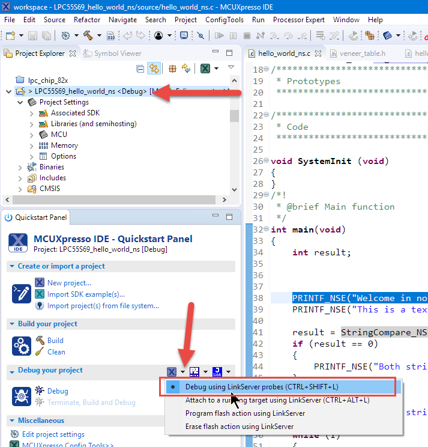Image resolution: width=428 pixels, height=447 pixels.
Task: Collapse the Build your project section
Action: click(x=12, y=324)
